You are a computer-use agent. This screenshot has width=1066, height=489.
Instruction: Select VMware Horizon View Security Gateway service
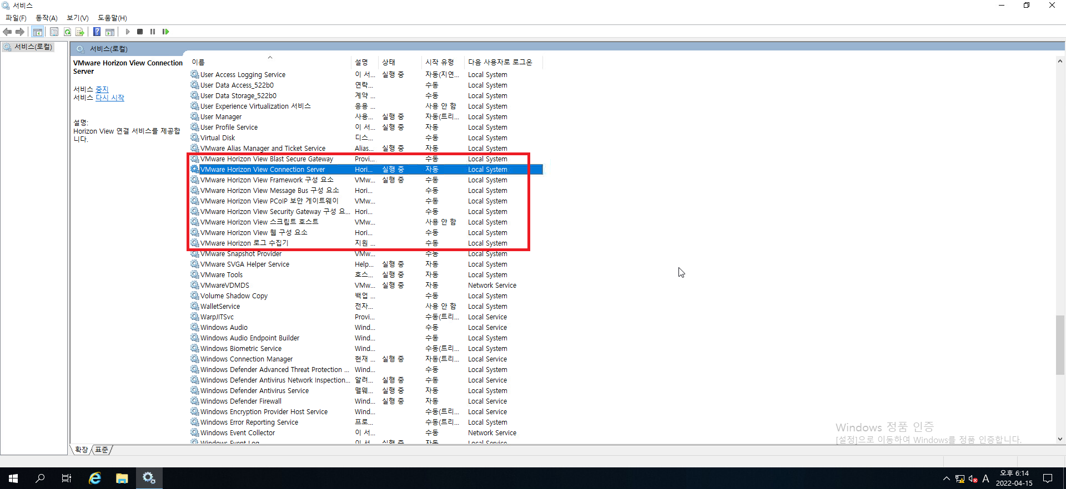[x=366, y=212]
